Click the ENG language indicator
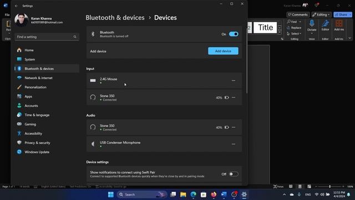This screenshot has height=200, width=355. click(x=308, y=194)
